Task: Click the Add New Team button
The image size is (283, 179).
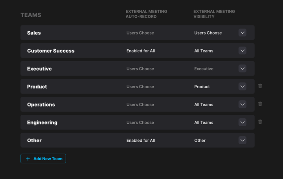Action: point(43,159)
